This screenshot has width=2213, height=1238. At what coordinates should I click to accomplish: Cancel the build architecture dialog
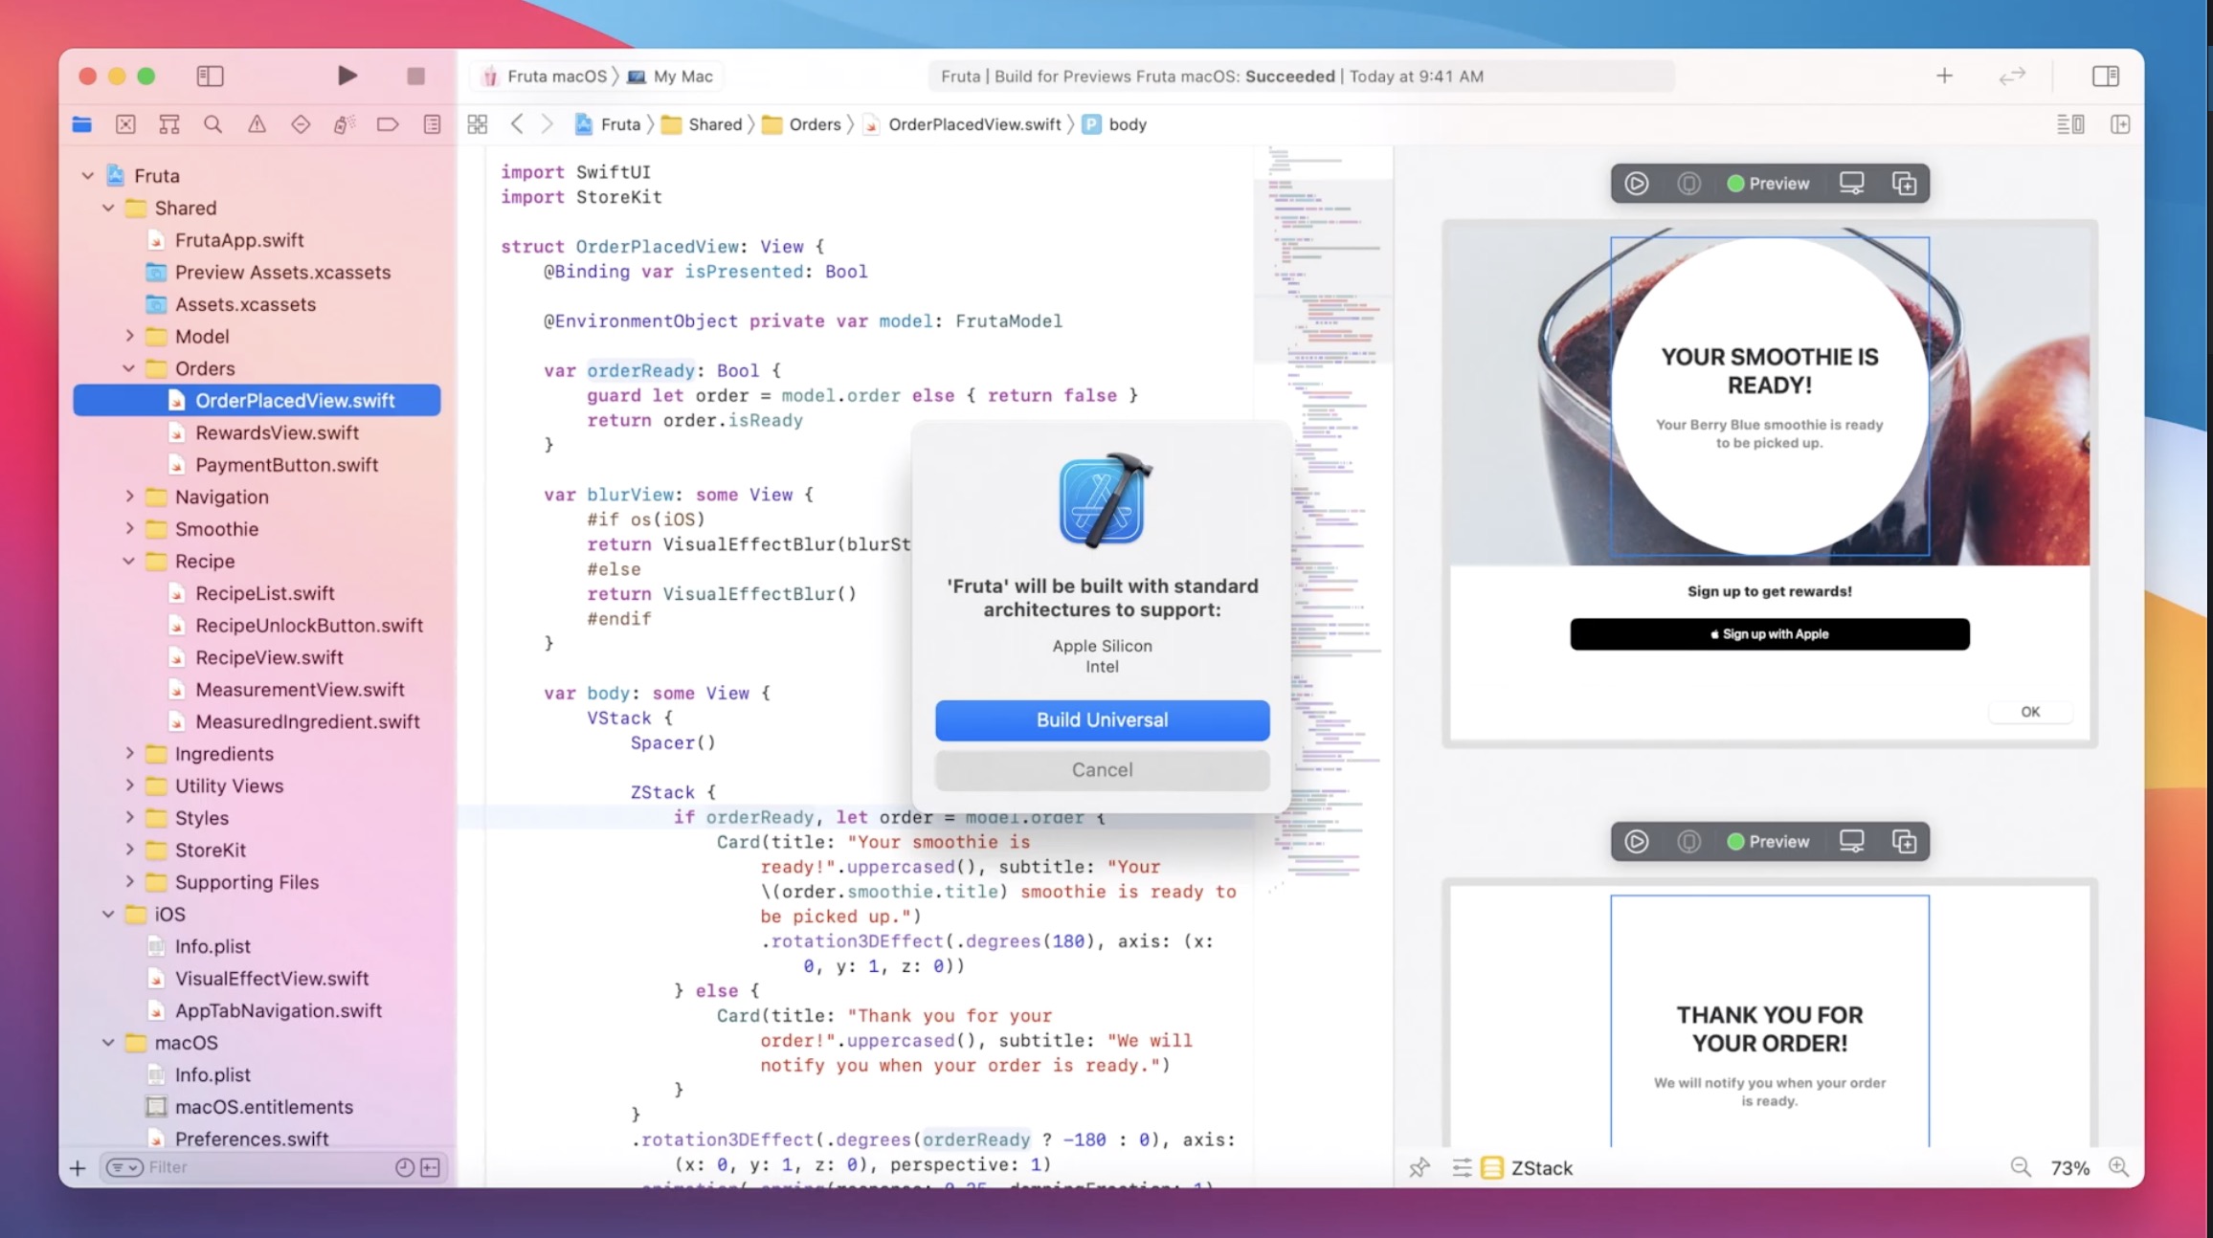1102,770
